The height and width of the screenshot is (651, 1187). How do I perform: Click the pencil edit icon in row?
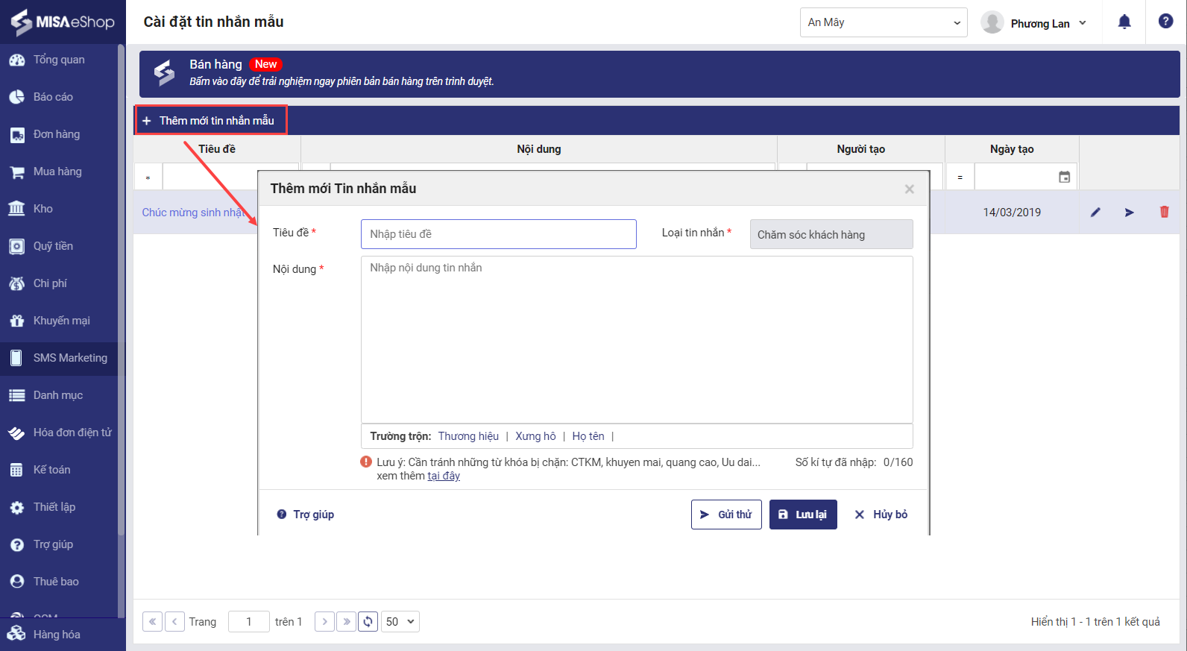(x=1095, y=213)
